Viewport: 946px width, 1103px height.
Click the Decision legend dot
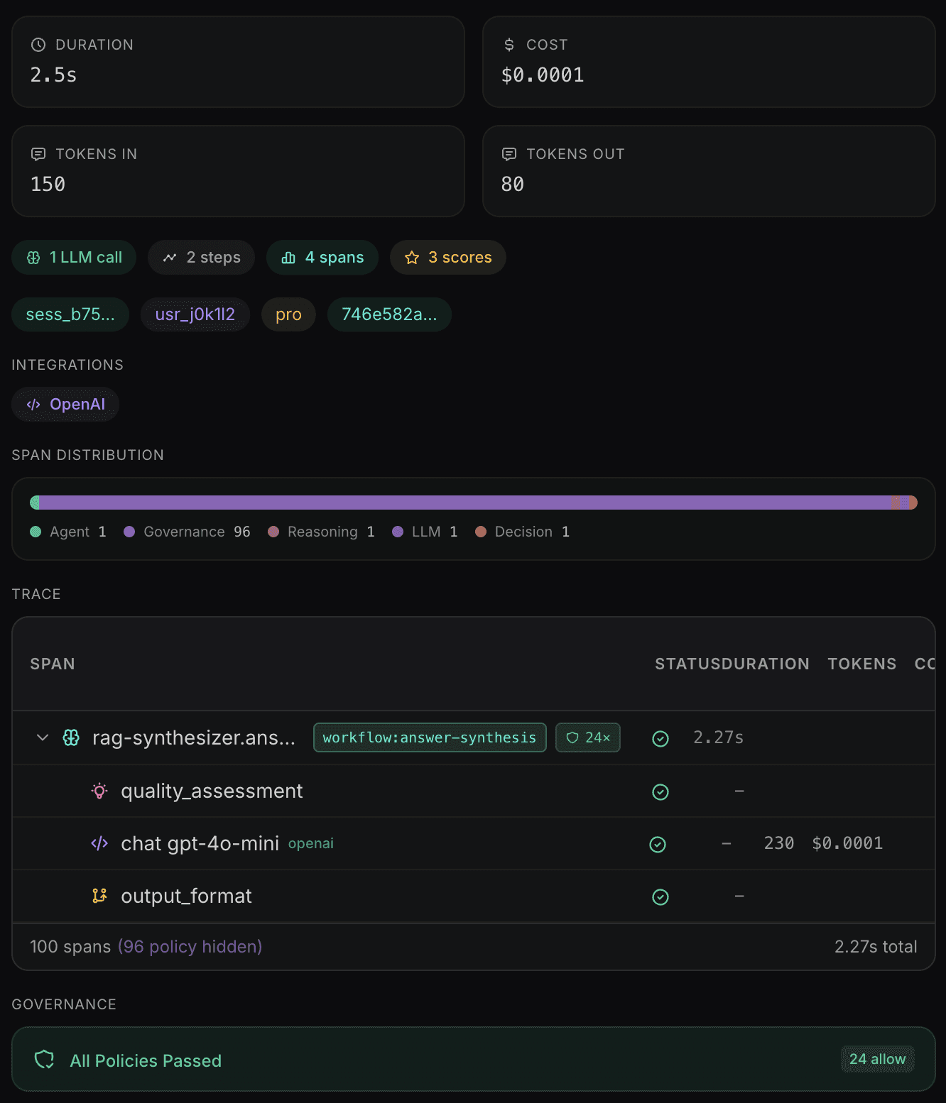[481, 532]
